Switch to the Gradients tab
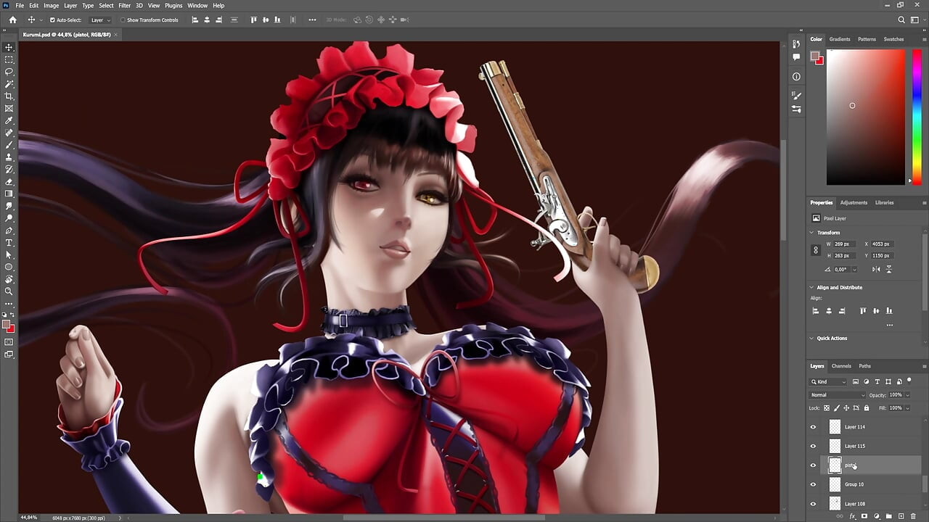Viewport: 929px width, 522px height. [x=840, y=39]
